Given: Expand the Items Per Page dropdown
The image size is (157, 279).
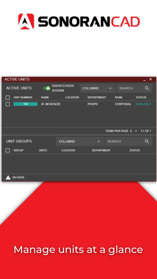Looking at the screenshot, I should point(133,131).
